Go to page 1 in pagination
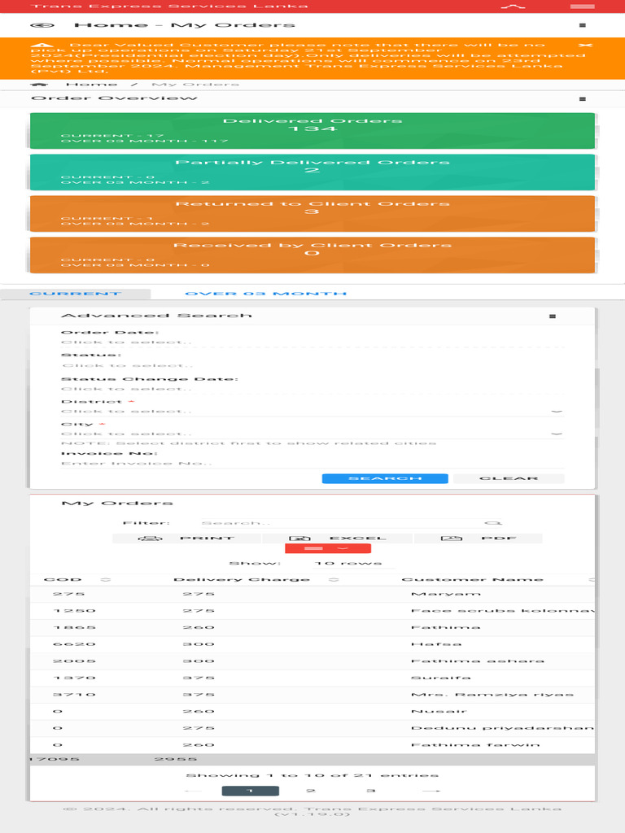This screenshot has height=833, width=625. click(251, 791)
